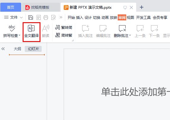Open the 切换 ribbon tab
Image resolution: width=170 pixels, height=120 pixels.
(x=97, y=17)
